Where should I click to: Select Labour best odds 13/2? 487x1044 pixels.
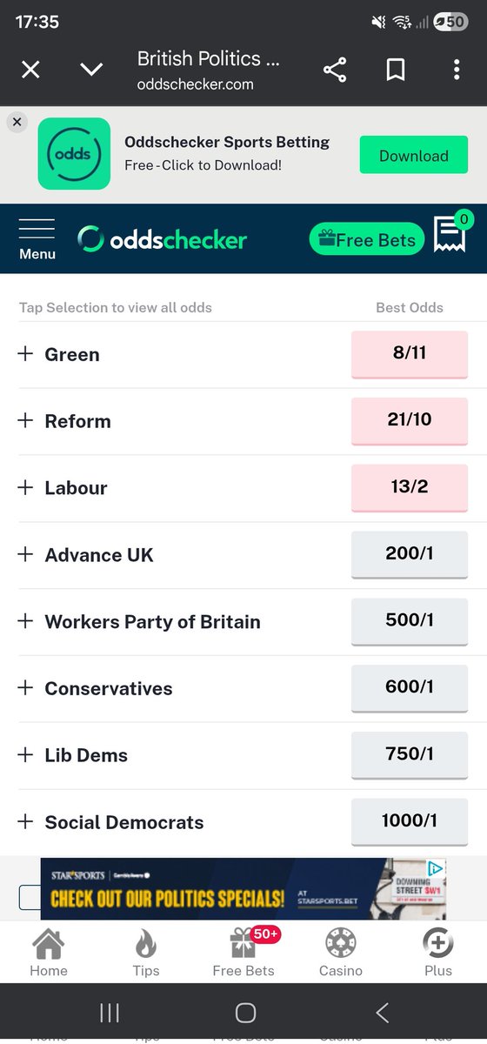(410, 487)
